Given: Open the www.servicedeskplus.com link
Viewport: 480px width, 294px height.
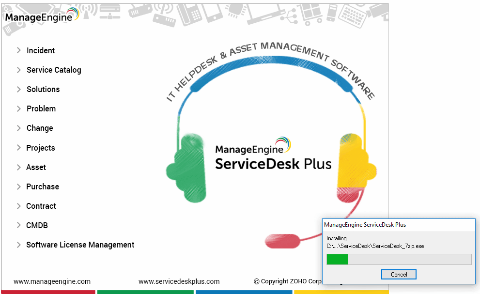Looking at the screenshot, I should pos(179,281).
